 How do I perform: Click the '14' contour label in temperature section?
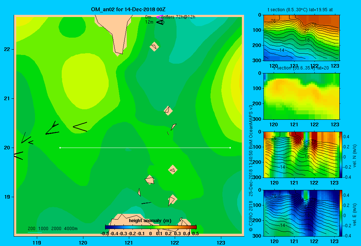tap(282, 50)
